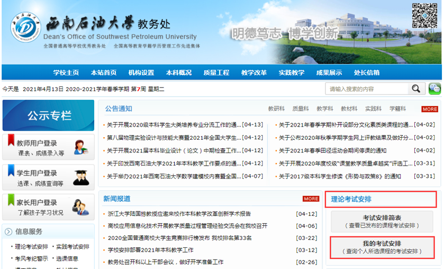
Task: Open 公示专栏 banner
Action: 48,116
